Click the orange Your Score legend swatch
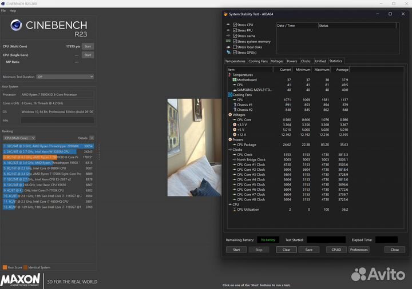The width and height of the screenshot is (412, 289). [5, 267]
